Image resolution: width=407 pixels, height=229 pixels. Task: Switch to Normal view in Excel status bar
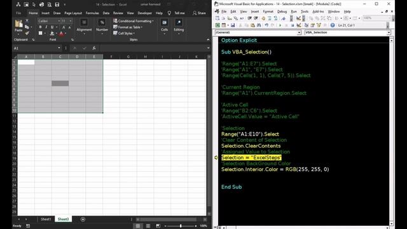point(138,226)
